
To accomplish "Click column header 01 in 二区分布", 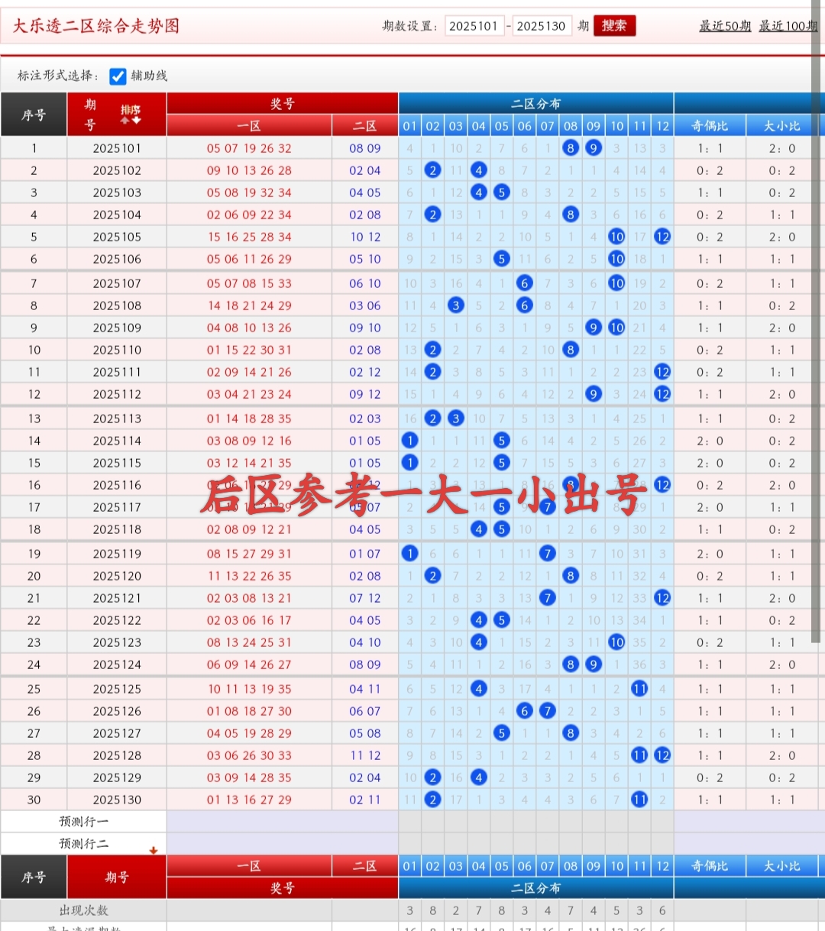I will (x=409, y=125).
